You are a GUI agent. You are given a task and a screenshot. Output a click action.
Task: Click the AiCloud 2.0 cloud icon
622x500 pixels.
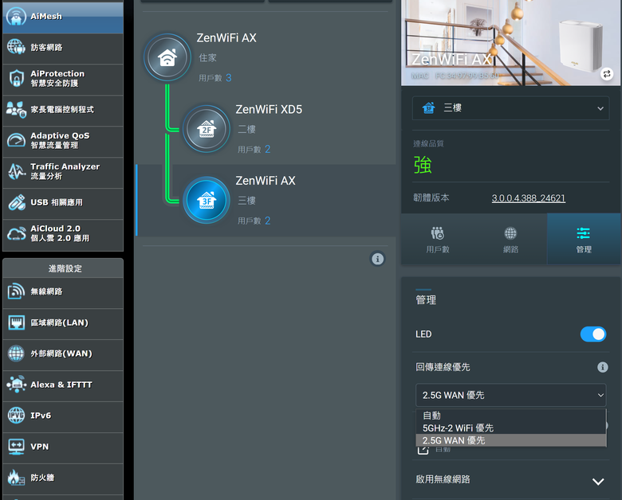pyautogui.click(x=16, y=233)
